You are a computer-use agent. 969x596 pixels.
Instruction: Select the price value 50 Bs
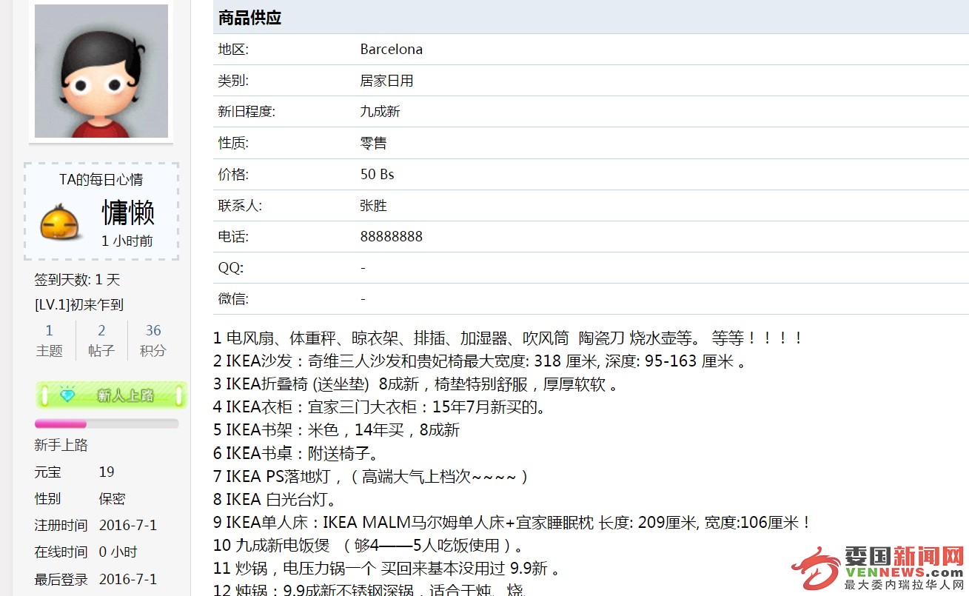point(378,175)
